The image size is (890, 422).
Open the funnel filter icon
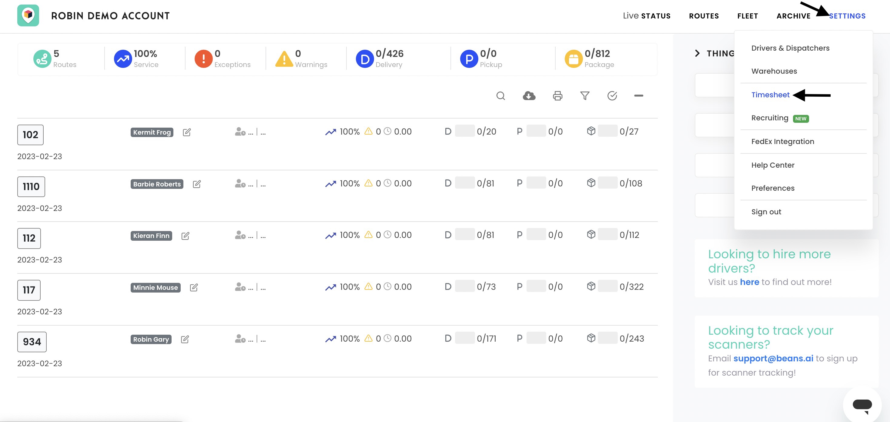tap(584, 96)
